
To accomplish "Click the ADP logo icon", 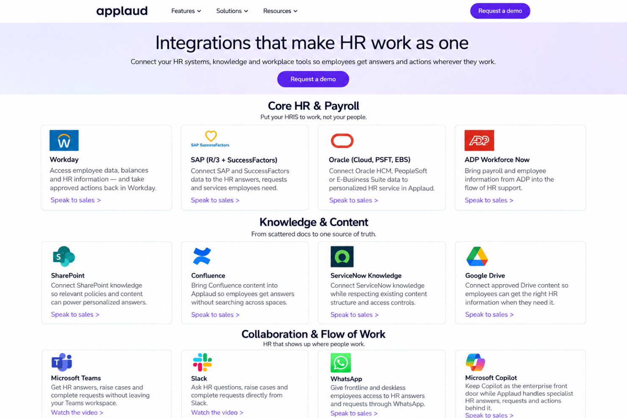I will tap(479, 140).
